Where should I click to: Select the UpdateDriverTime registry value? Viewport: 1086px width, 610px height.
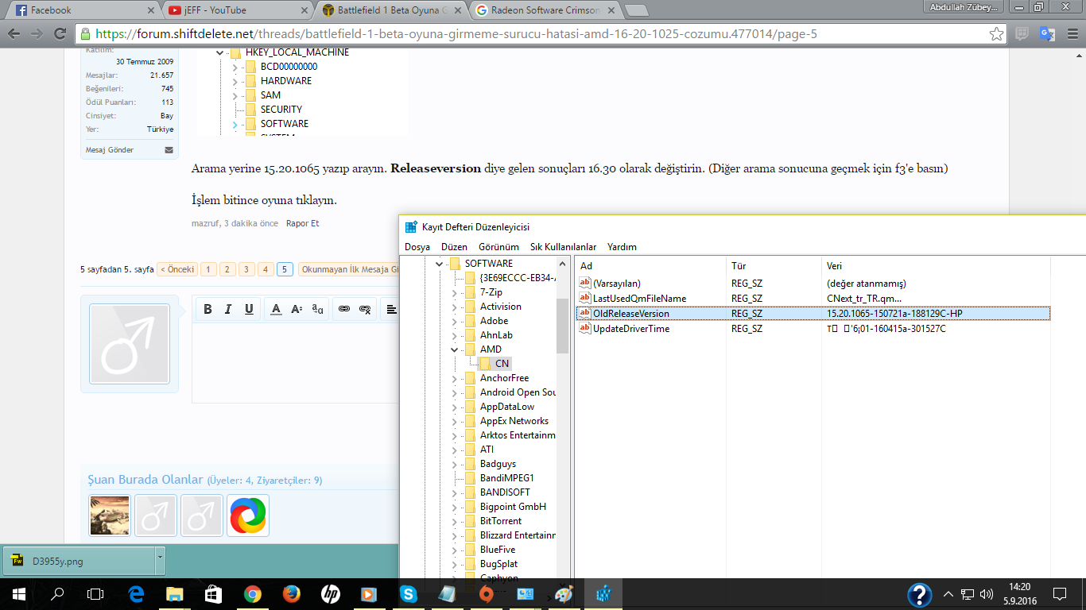point(631,329)
